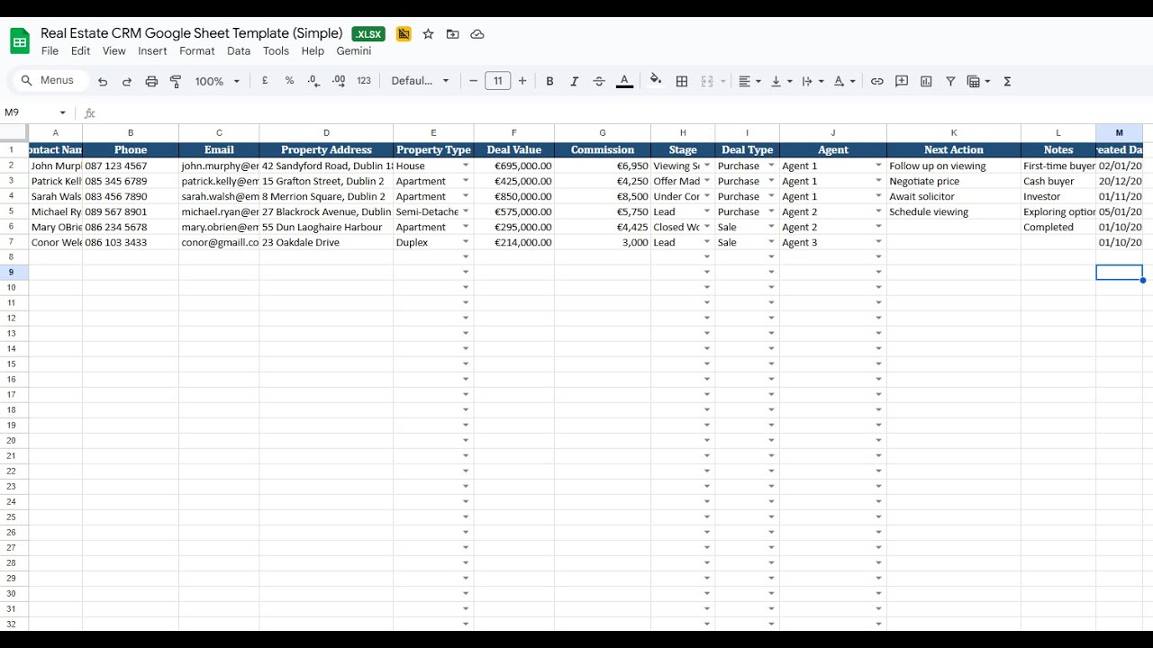Insert a link
Screen dimensions: 1153x648
(x=876, y=81)
